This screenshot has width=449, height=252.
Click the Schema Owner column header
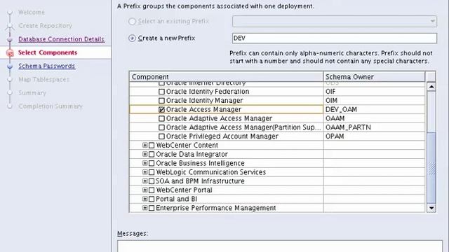pyautogui.click(x=374, y=77)
